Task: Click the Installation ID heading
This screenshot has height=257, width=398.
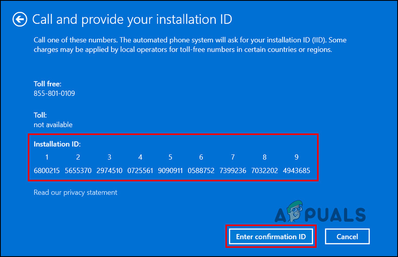Action: [x=57, y=144]
